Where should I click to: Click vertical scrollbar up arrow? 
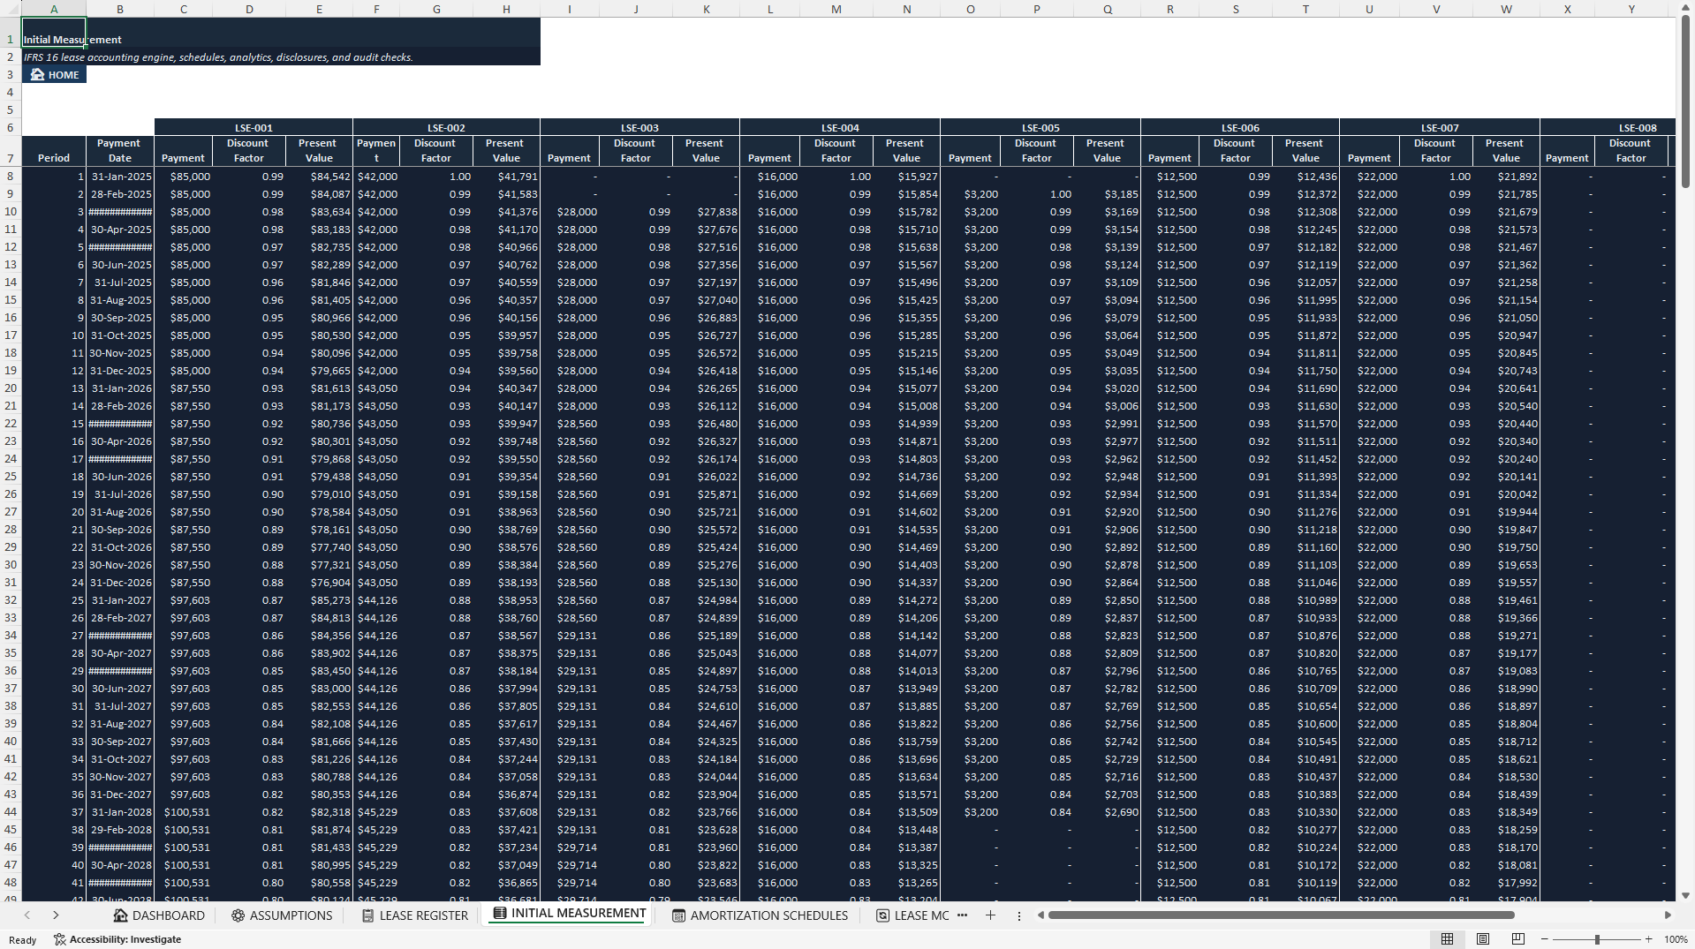coord(1685,7)
